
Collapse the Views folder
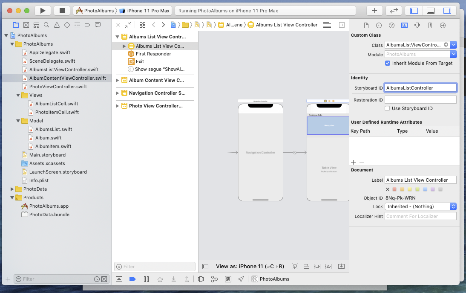pos(18,95)
